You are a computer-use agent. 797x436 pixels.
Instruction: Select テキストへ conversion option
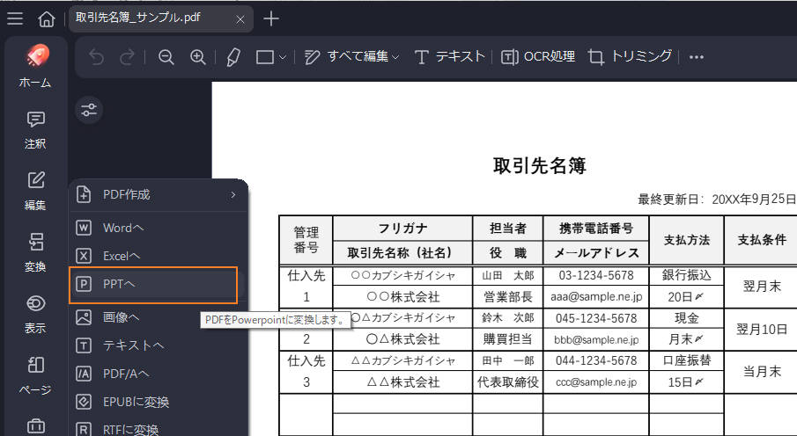coord(158,345)
